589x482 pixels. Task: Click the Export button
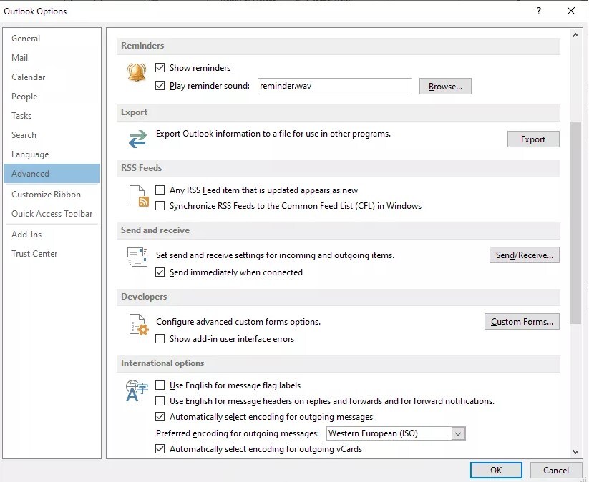tap(533, 139)
